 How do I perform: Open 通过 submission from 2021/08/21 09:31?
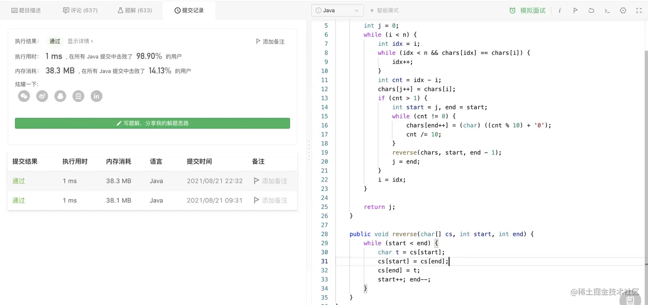(19, 200)
